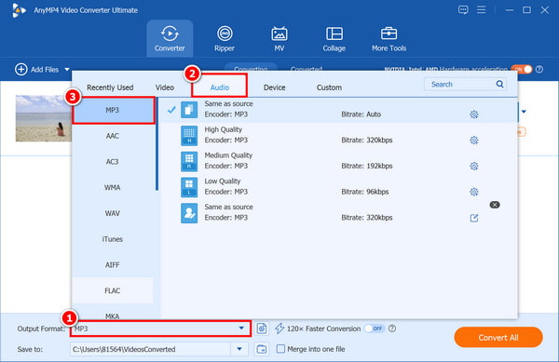Select WMA format in list

(x=113, y=188)
